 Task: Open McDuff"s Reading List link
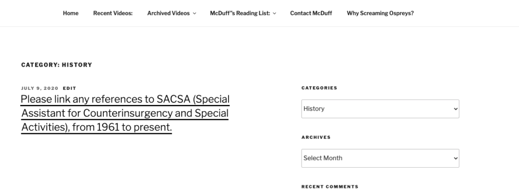[240, 13]
